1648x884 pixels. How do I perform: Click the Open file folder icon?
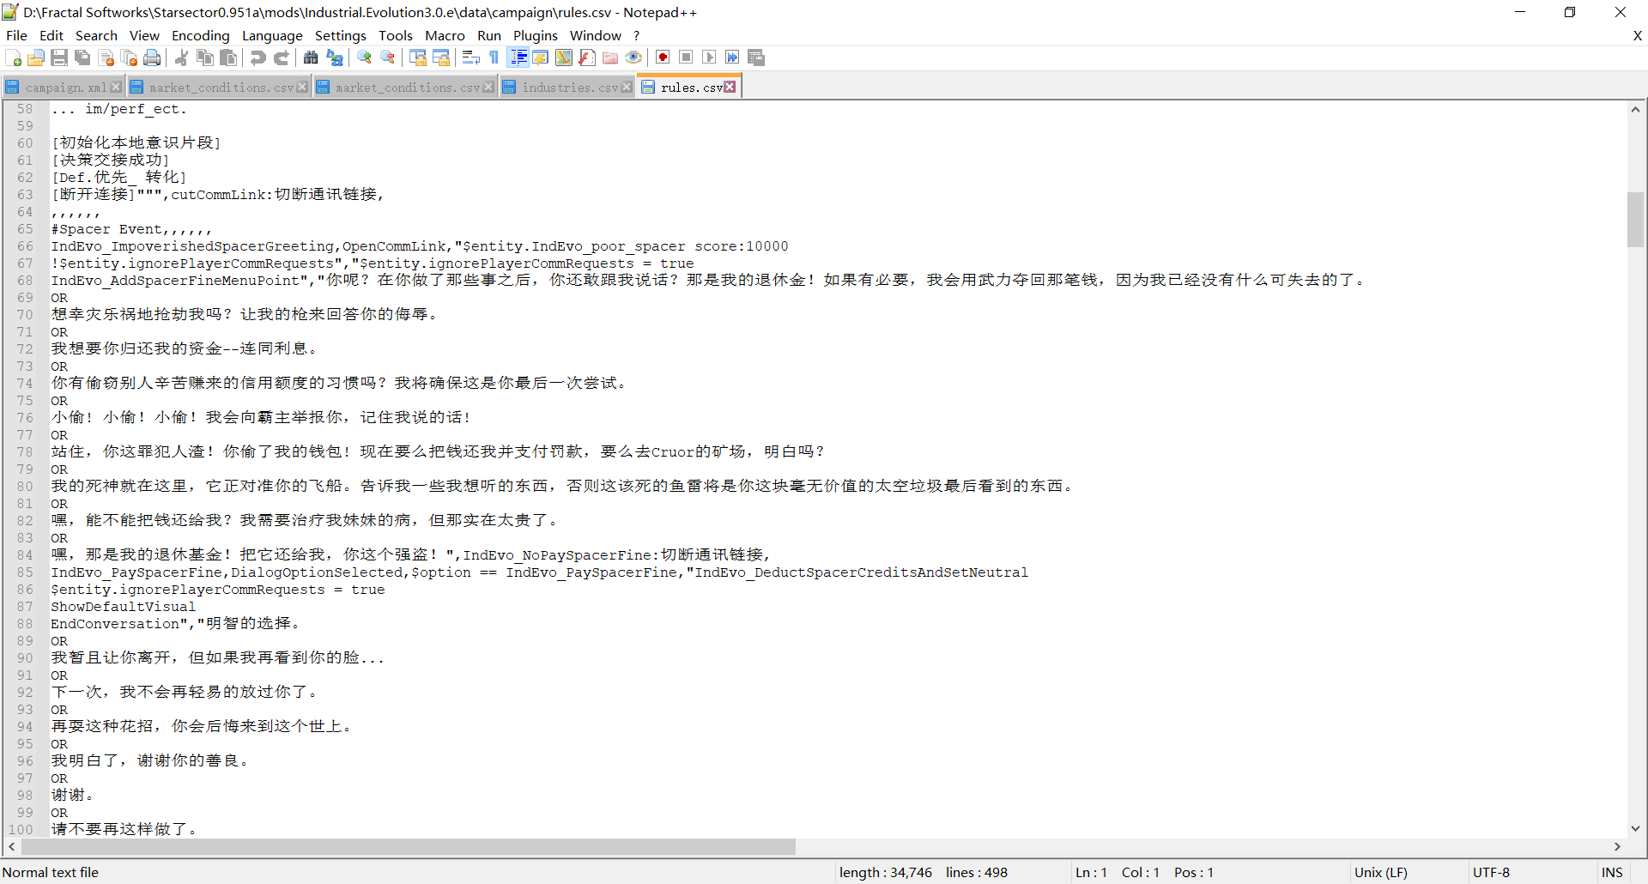pos(36,58)
